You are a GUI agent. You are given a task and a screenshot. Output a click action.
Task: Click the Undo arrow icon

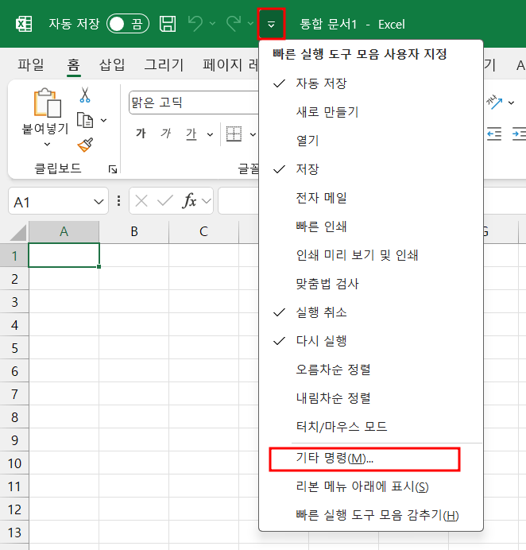click(195, 24)
